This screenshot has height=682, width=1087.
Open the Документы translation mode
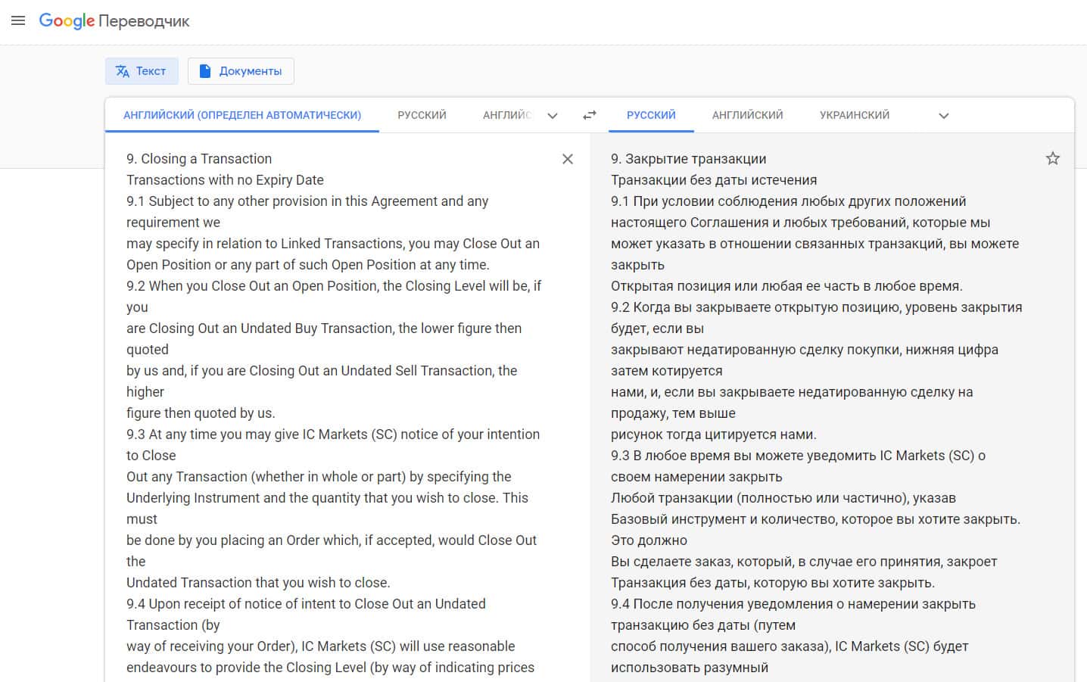click(241, 71)
